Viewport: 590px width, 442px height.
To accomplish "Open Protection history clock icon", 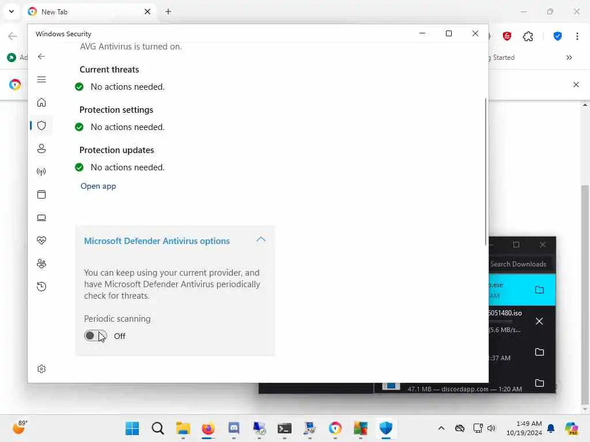I will [x=41, y=287].
